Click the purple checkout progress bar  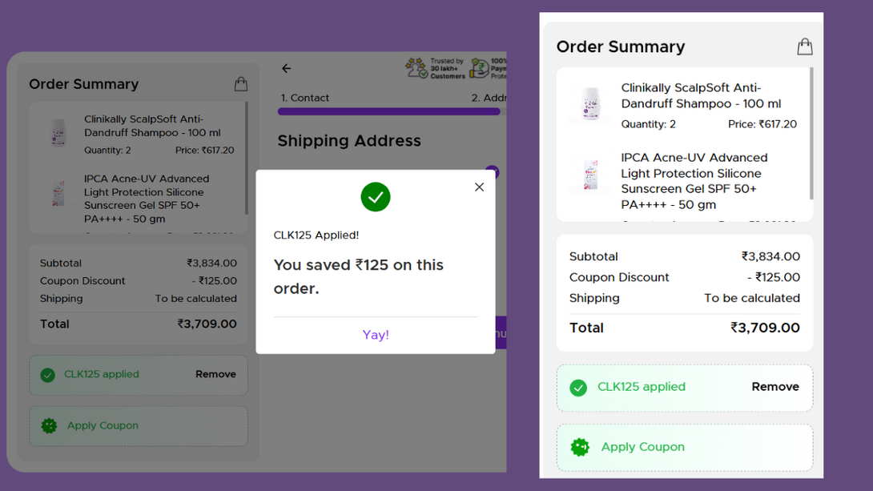388,112
